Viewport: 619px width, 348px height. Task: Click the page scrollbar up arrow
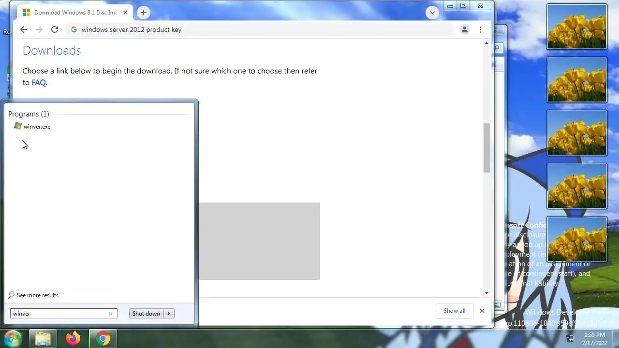click(486, 43)
